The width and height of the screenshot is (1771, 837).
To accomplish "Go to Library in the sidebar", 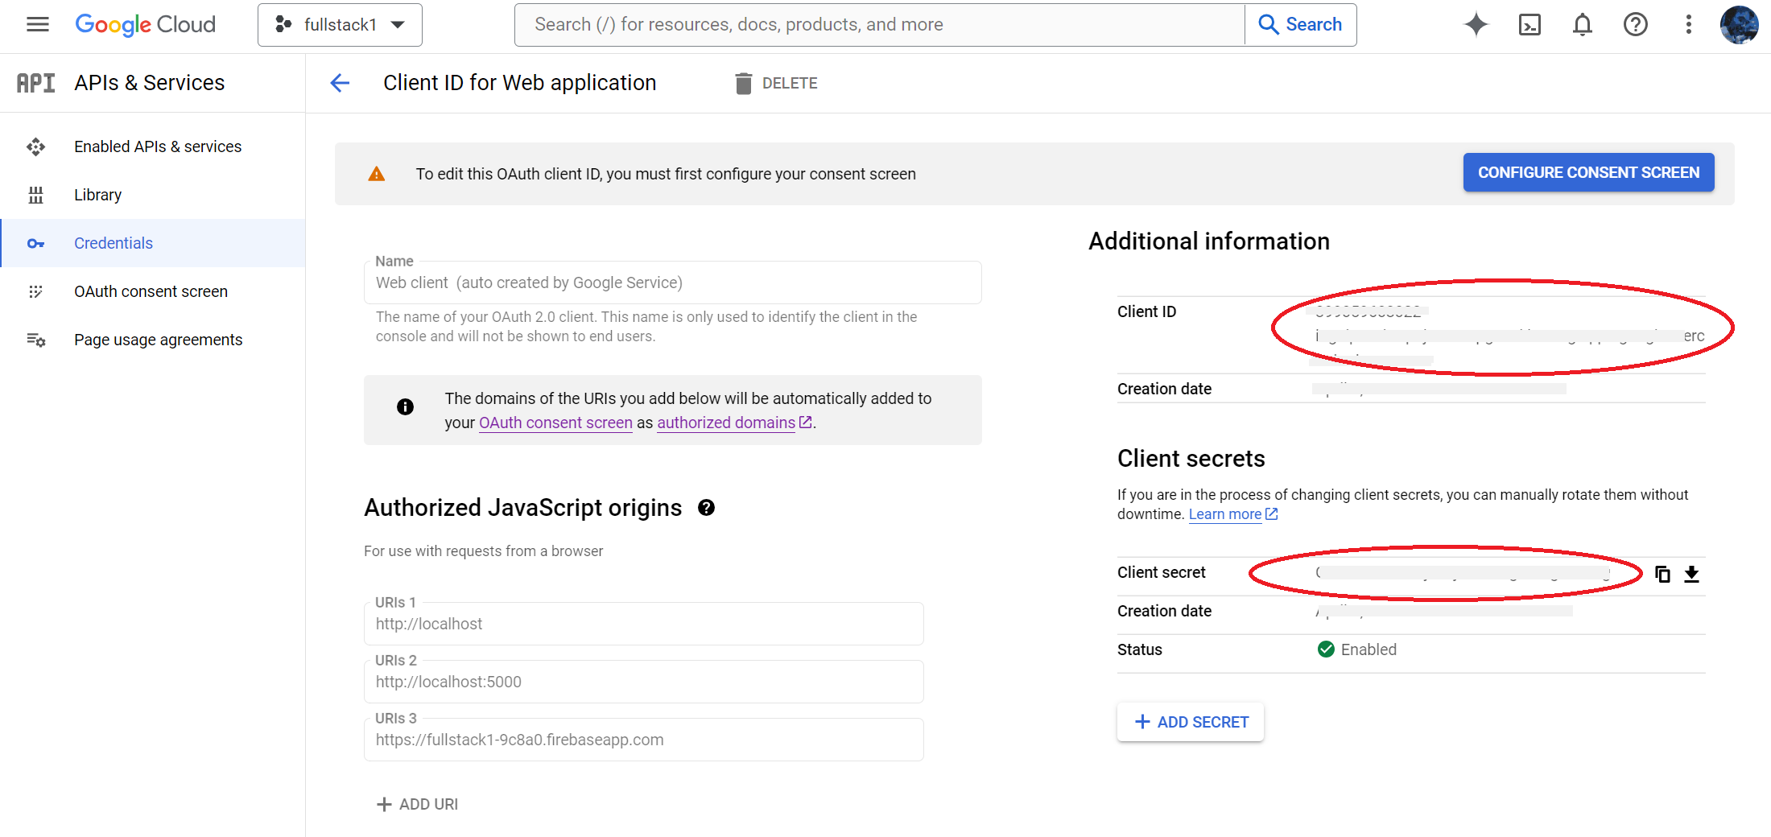I will (97, 194).
